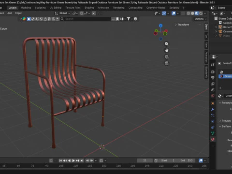
Task: Expand the Camera item in outliner
Action: [216, 31]
